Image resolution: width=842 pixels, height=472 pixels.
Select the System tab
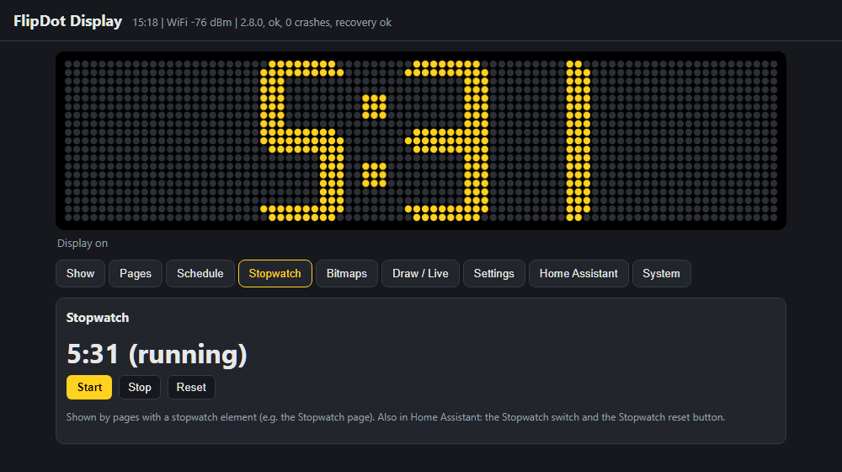pyautogui.click(x=661, y=274)
